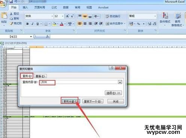
Task: Click the Font Color red A icon
Action: (61, 24)
